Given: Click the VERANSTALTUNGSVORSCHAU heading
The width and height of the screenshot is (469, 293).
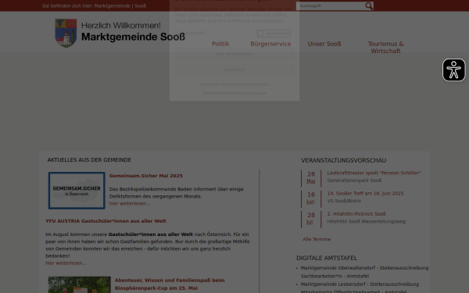Looking at the screenshot, I should [344, 160].
